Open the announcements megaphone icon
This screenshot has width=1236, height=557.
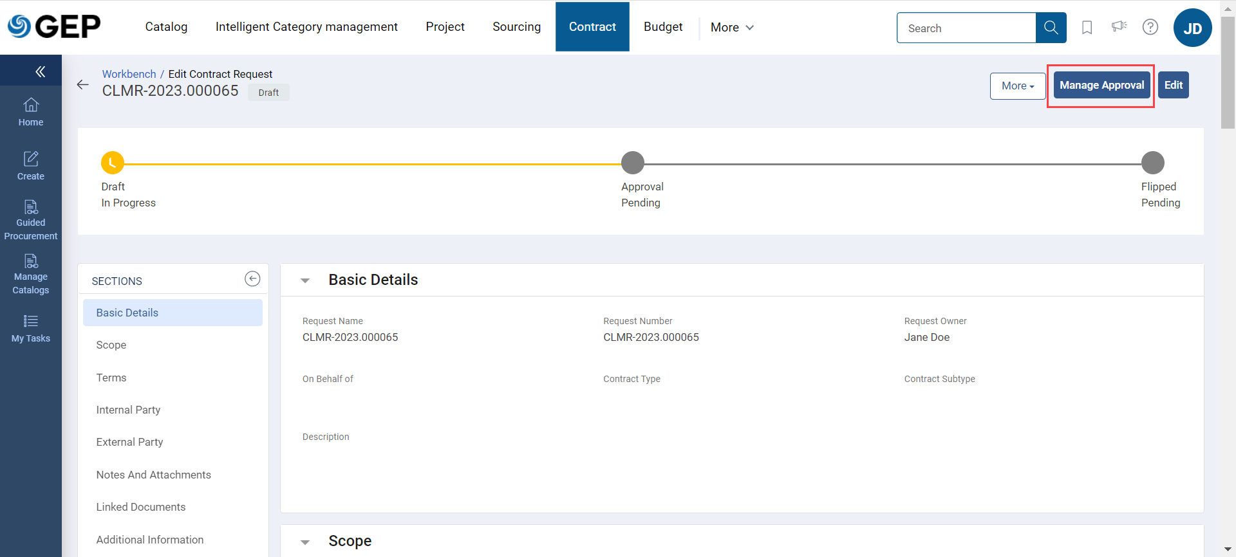click(x=1119, y=27)
